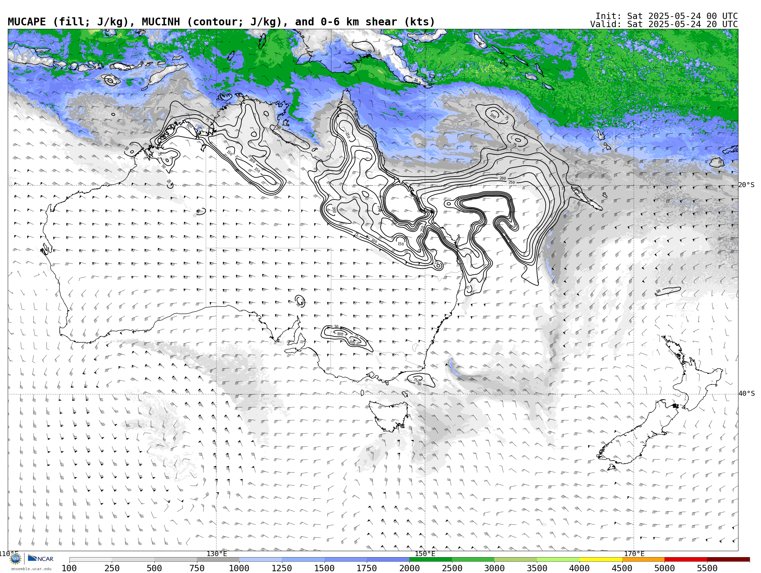
Task: Click the 4000 colorbar label
Action: [580, 568]
